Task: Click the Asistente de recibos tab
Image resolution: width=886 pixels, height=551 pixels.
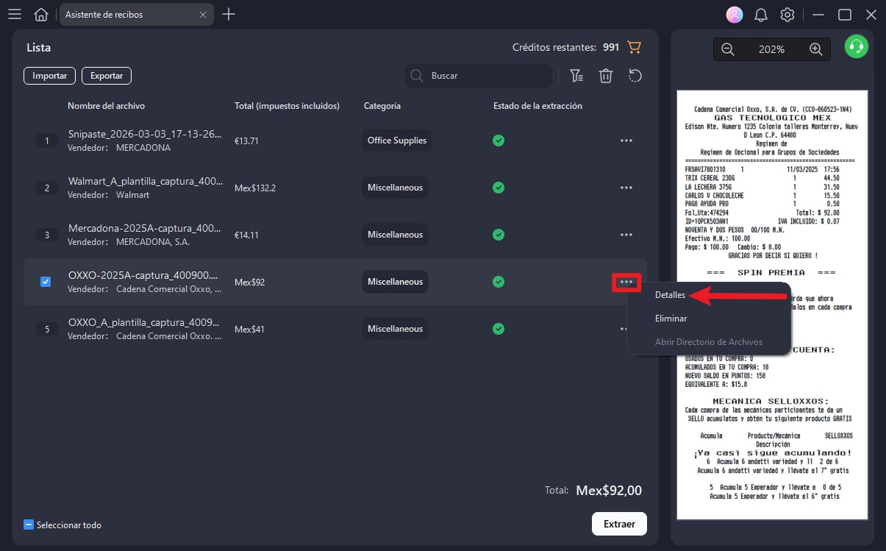Action: coord(118,14)
